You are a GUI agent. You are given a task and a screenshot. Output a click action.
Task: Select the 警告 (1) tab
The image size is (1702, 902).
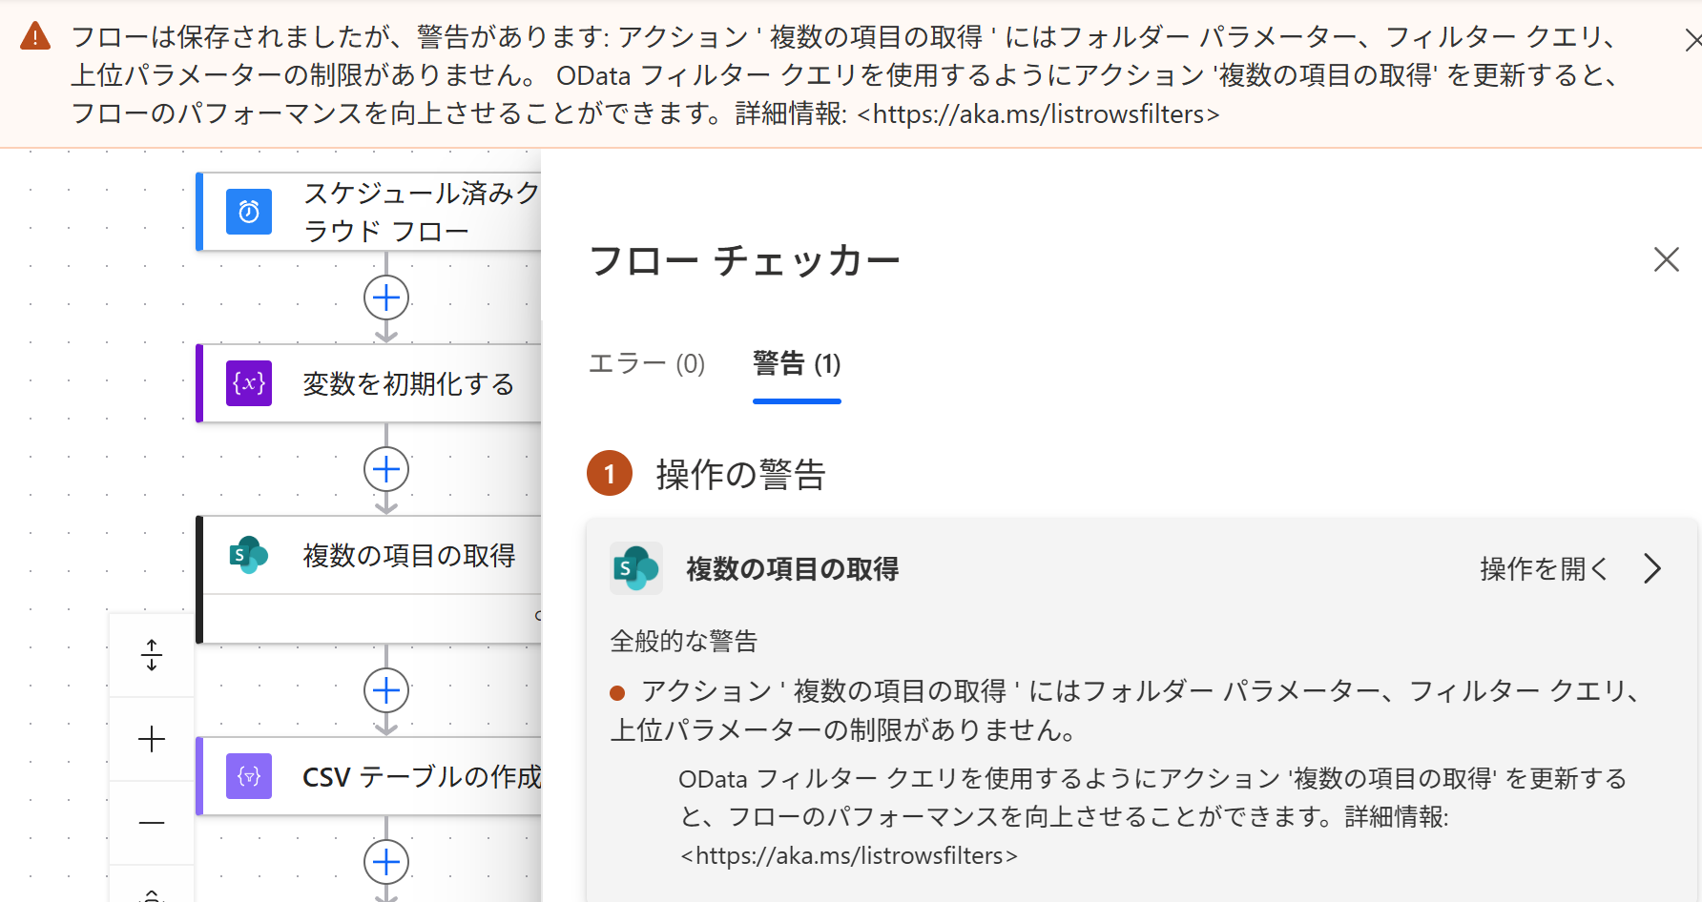coord(797,363)
